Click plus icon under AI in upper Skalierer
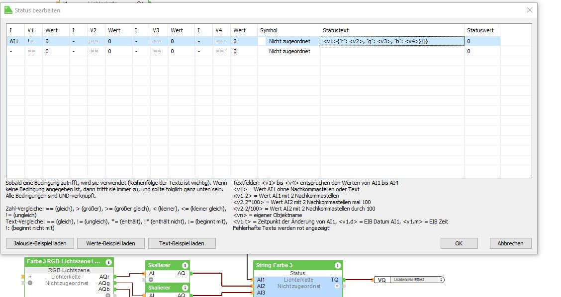 coord(152,280)
